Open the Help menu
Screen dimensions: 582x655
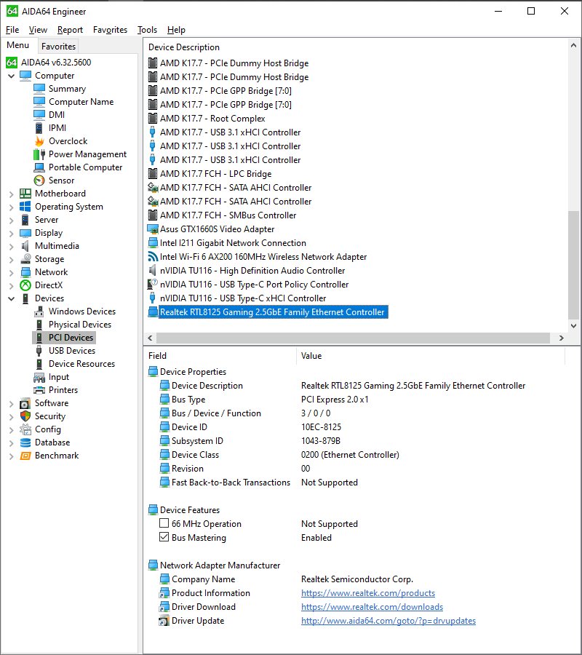(x=176, y=30)
